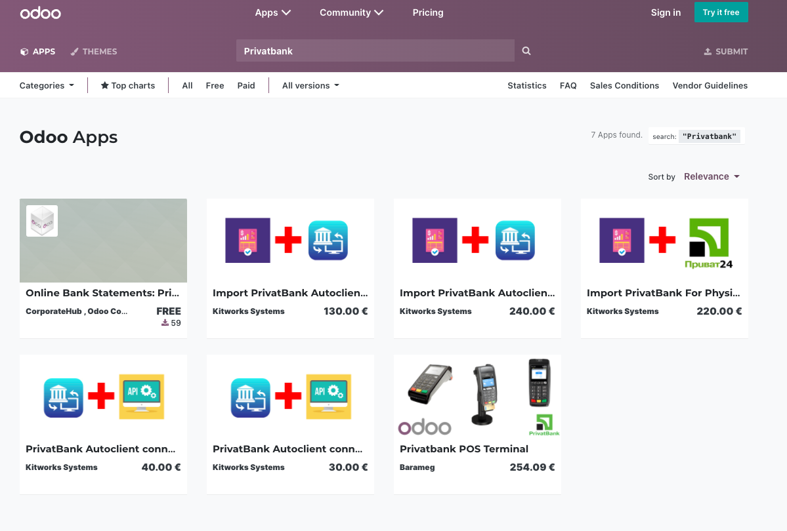Click the FREE price label
The image size is (787, 531).
point(169,311)
